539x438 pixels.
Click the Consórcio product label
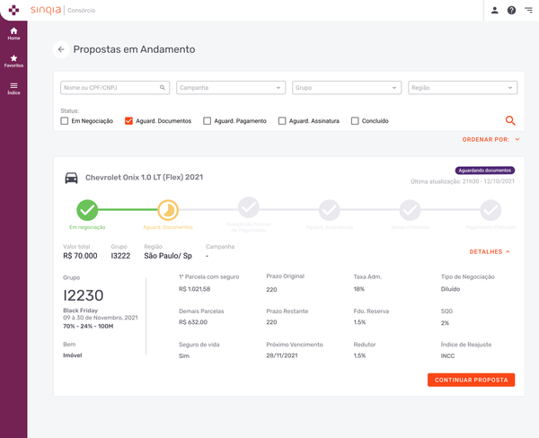(82, 10)
